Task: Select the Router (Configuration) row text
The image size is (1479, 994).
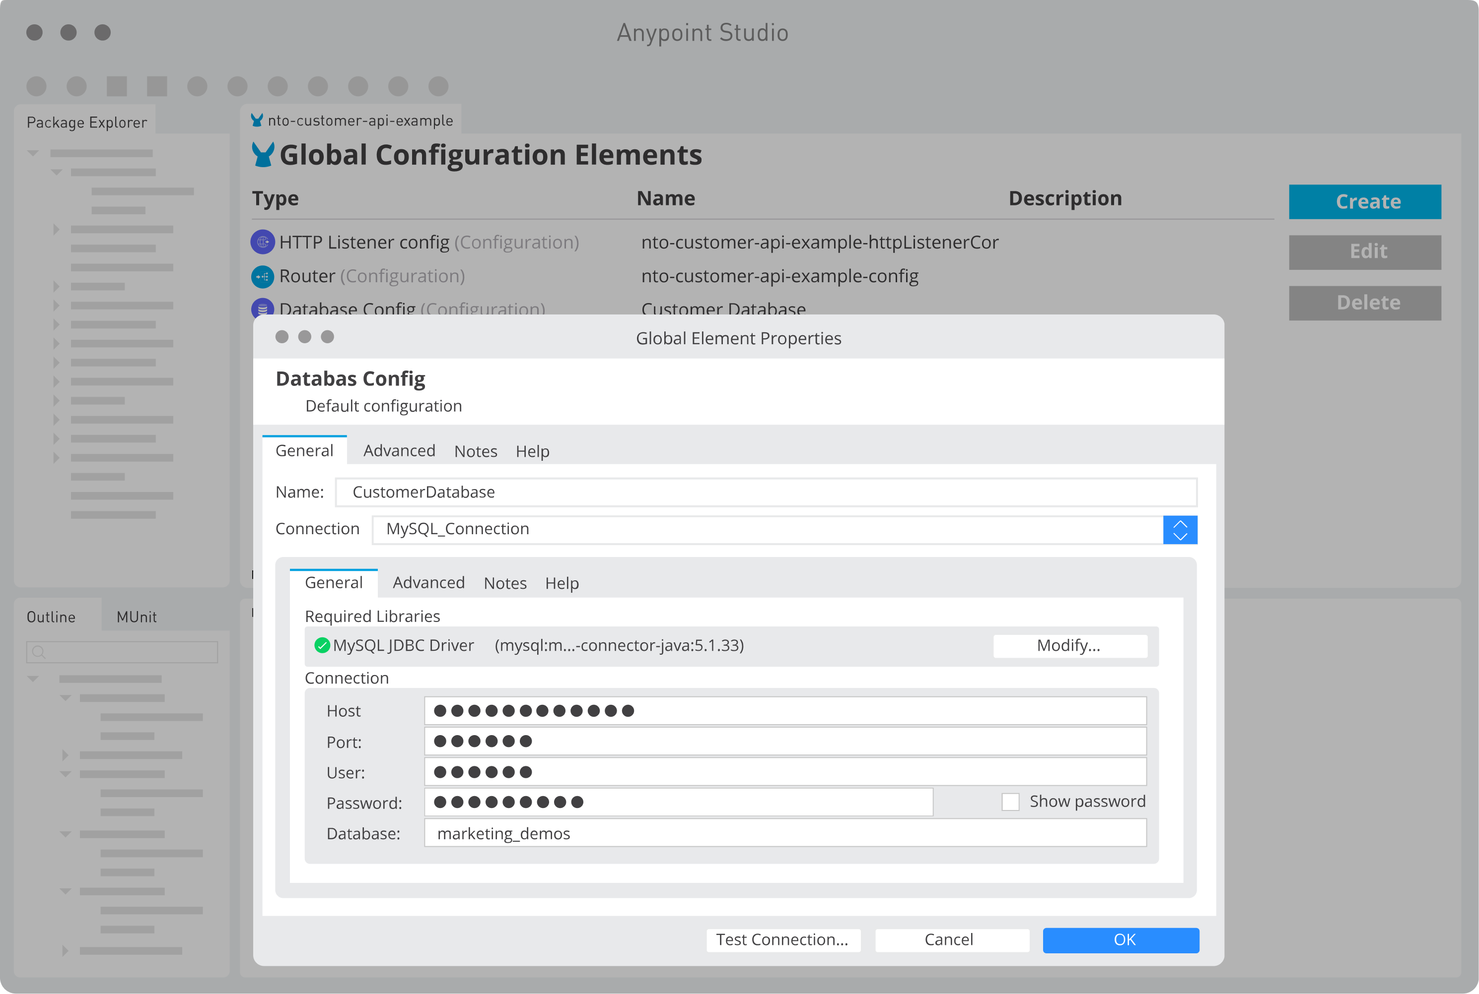Action: pyautogui.click(x=372, y=276)
